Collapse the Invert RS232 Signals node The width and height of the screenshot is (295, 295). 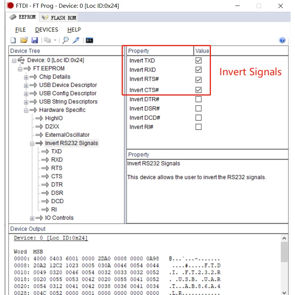[32, 144]
